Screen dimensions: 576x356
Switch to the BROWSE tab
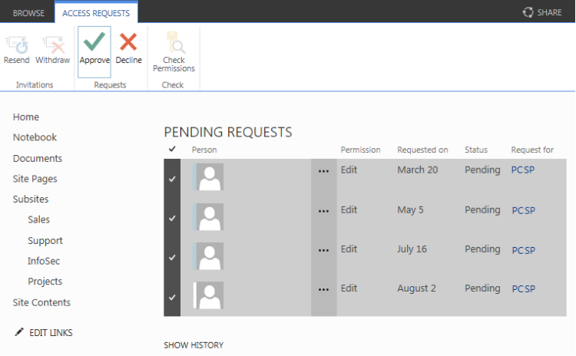pyautogui.click(x=28, y=13)
